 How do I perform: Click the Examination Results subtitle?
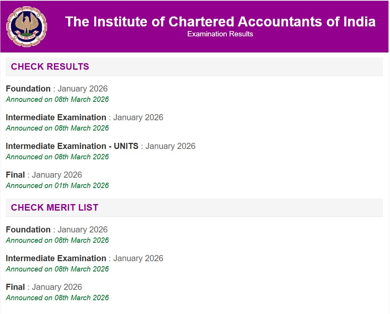point(220,34)
